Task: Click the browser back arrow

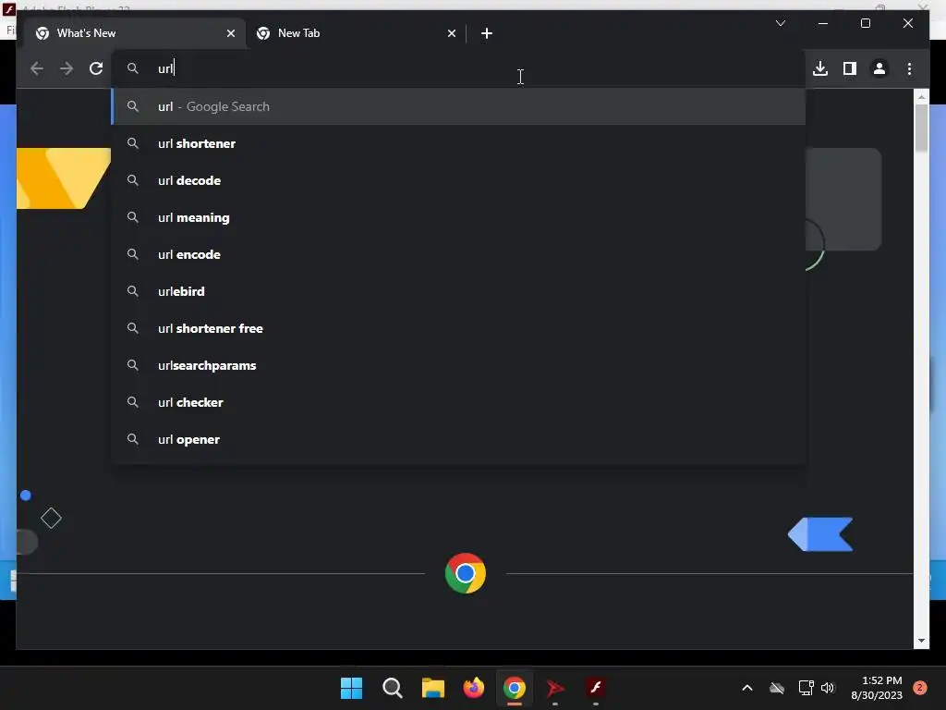Action: click(37, 68)
